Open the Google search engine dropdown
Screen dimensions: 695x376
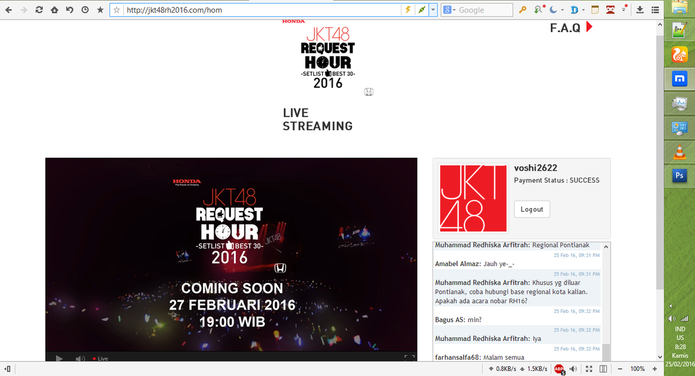[449, 10]
